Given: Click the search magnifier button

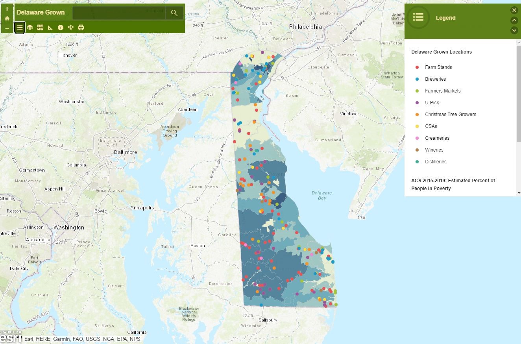Looking at the screenshot, I should tap(174, 13).
